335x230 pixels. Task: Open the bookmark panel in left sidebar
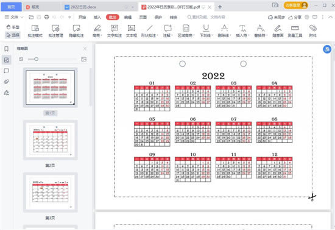coord(7,49)
